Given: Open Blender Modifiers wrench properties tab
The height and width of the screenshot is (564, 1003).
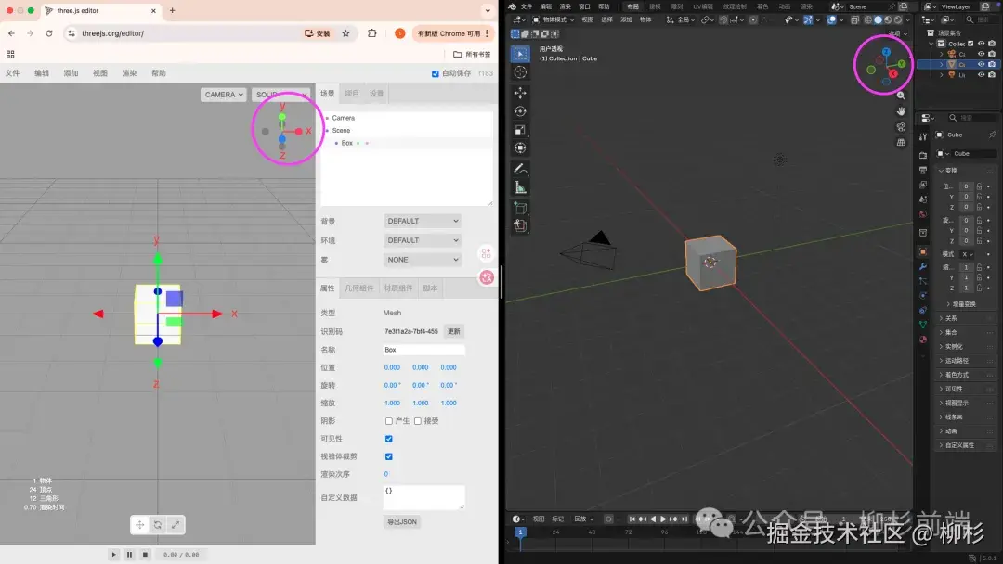Looking at the screenshot, I should (x=923, y=266).
